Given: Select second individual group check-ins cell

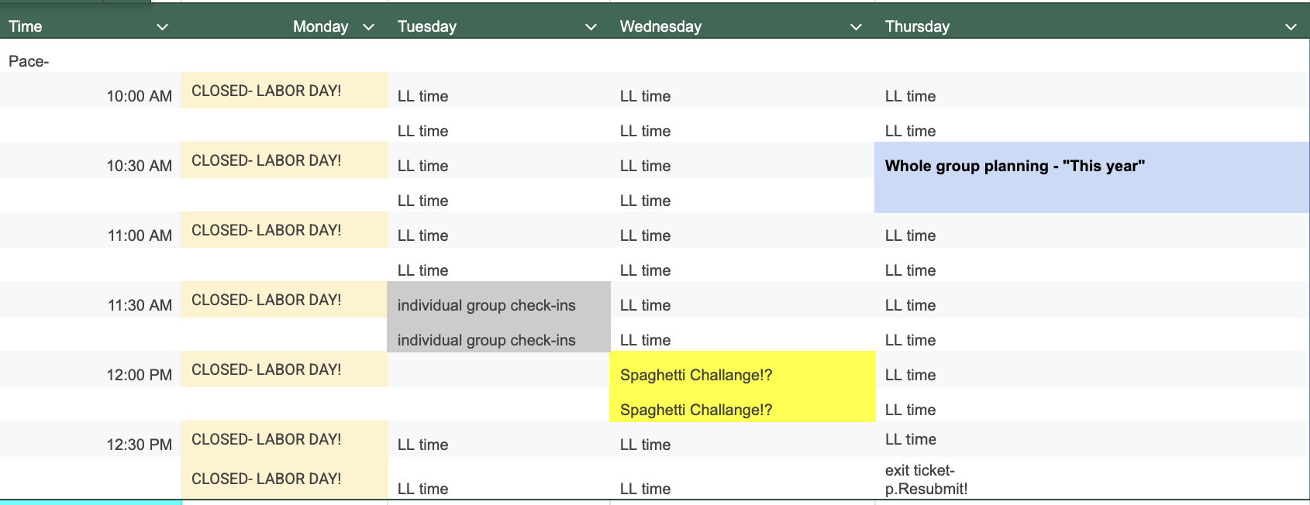Looking at the screenshot, I should pos(498,335).
